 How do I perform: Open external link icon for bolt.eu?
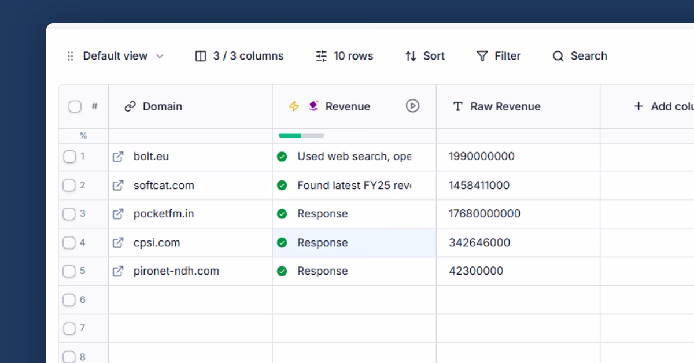point(118,157)
